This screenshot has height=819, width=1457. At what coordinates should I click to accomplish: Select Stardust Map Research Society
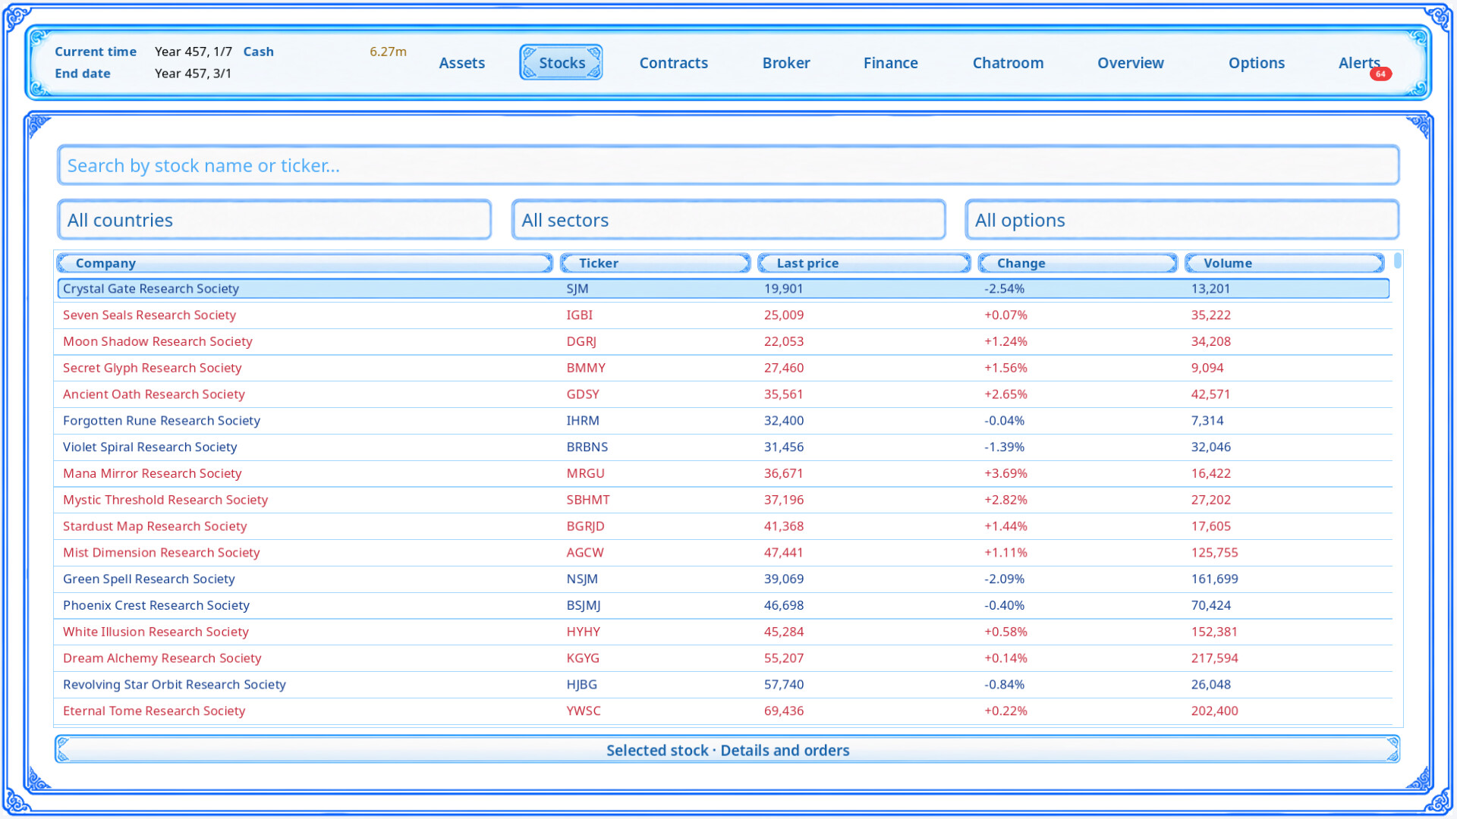coord(723,526)
